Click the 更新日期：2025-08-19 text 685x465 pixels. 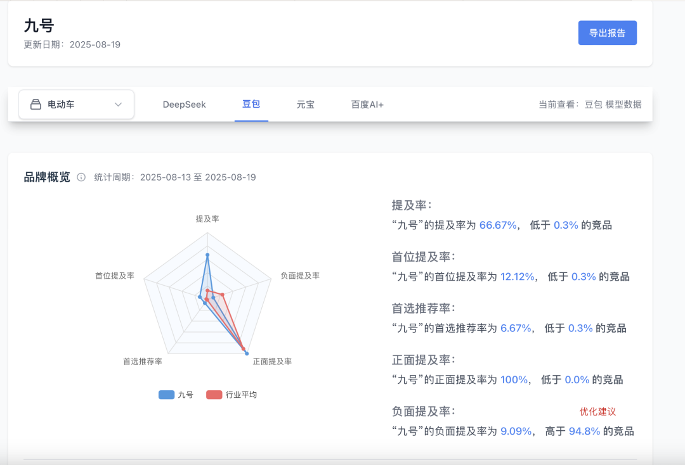tap(72, 44)
